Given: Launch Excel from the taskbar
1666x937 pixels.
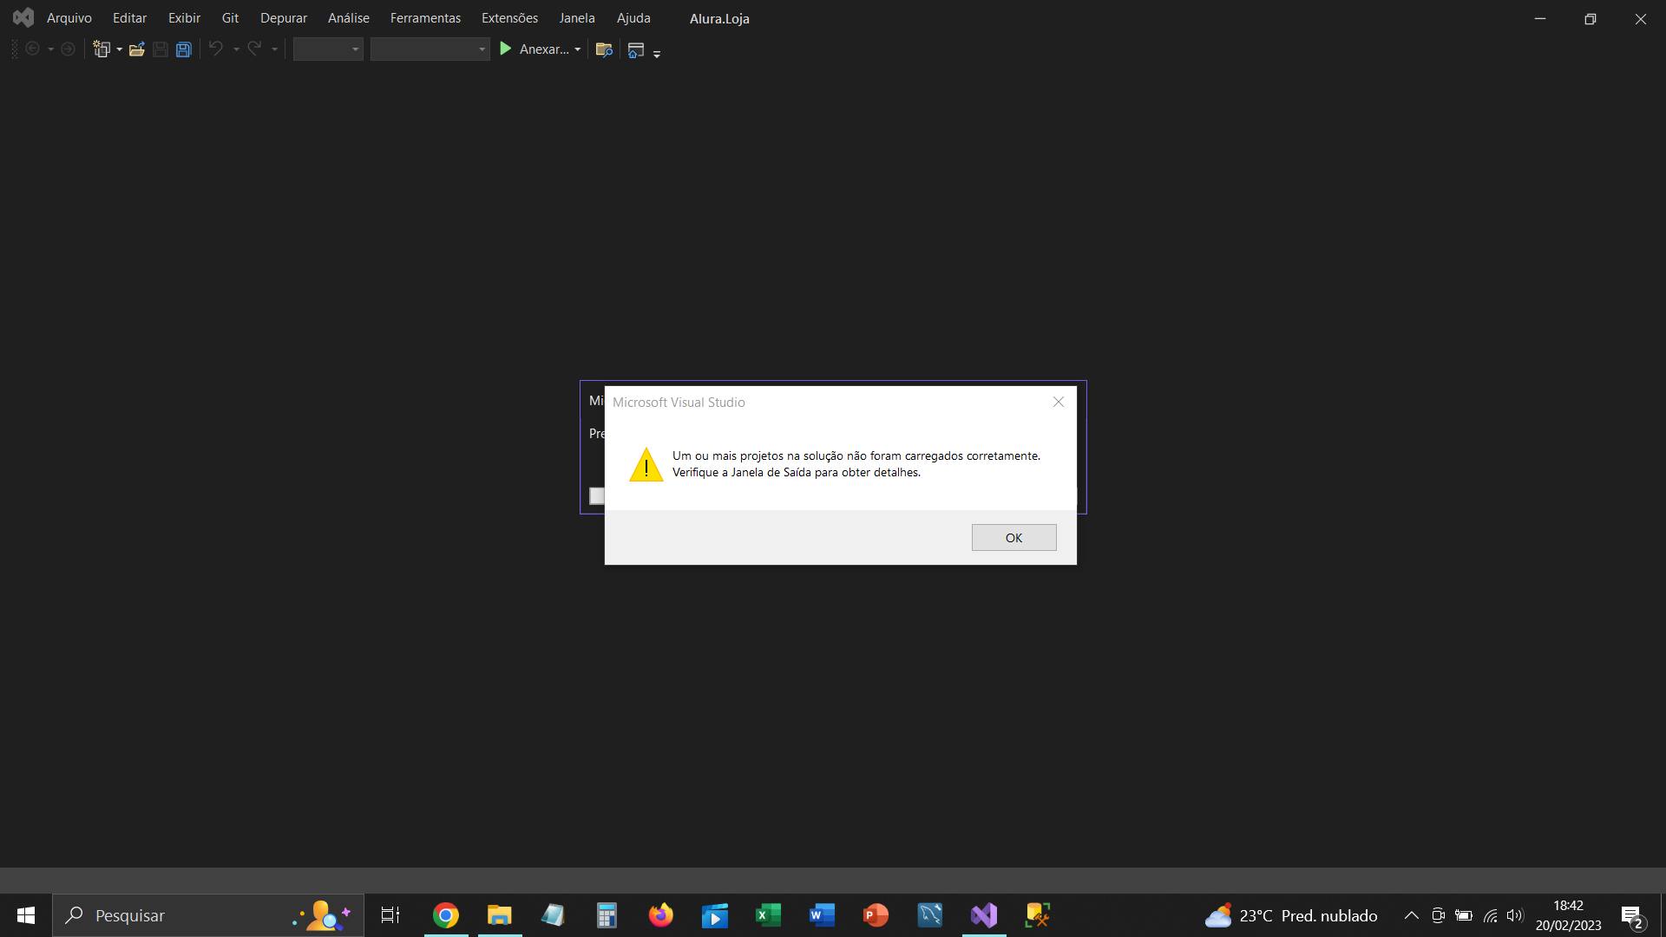Looking at the screenshot, I should (768, 915).
